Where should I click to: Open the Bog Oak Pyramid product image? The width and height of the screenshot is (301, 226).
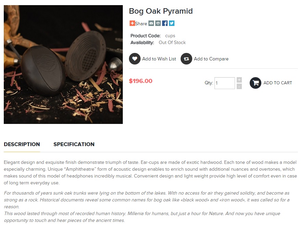click(63, 65)
